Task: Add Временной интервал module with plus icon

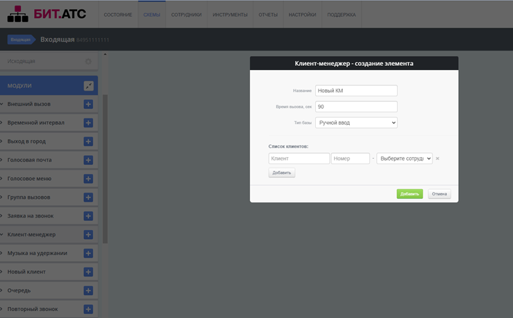Action: [88, 123]
